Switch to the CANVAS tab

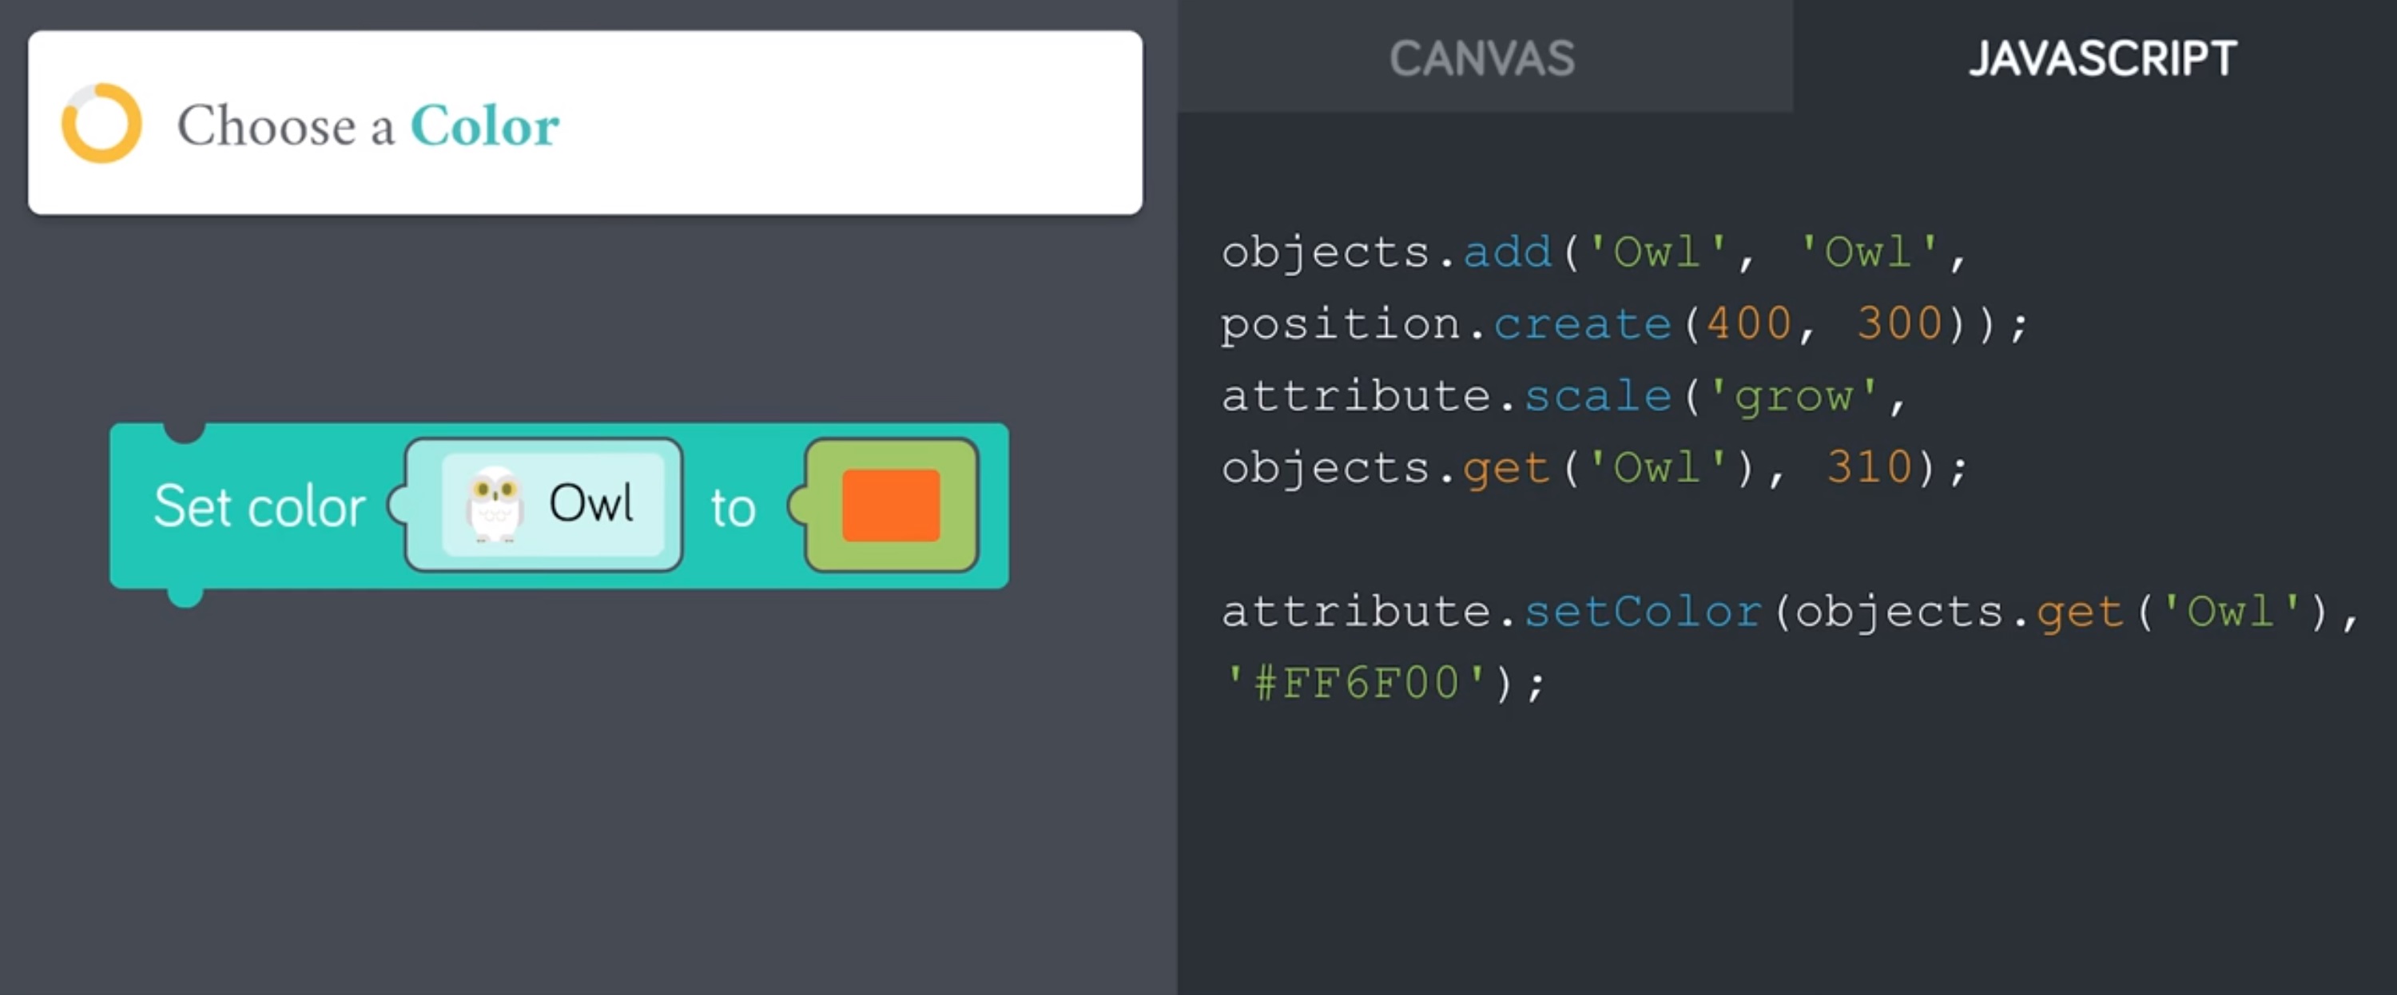[x=1485, y=57]
